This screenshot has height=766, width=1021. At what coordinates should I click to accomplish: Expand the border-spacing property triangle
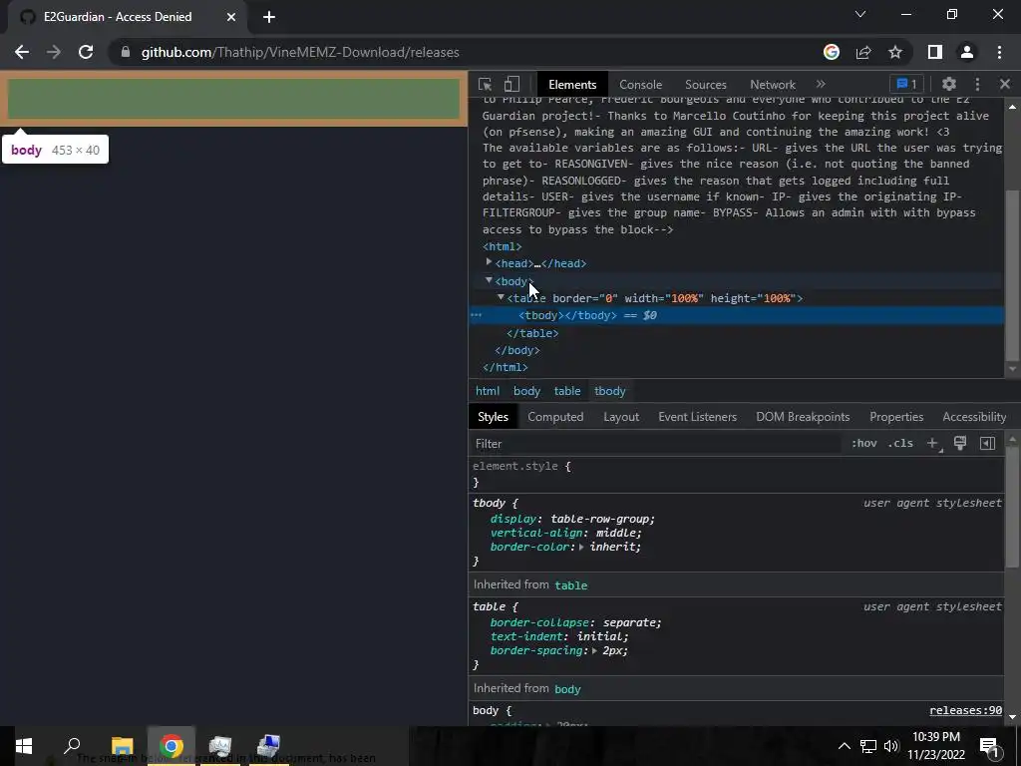[x=594, y=650]
